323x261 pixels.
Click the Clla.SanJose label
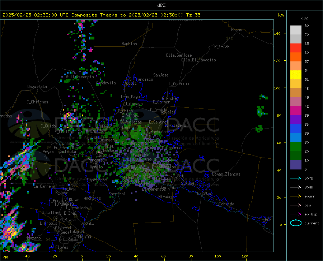[179, 55]
